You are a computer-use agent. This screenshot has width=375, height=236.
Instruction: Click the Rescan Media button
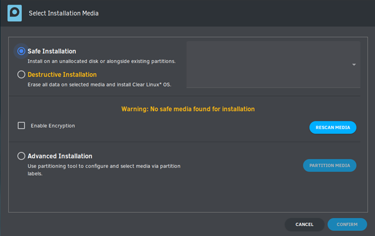pyautogui.click(x=332, y=127)
